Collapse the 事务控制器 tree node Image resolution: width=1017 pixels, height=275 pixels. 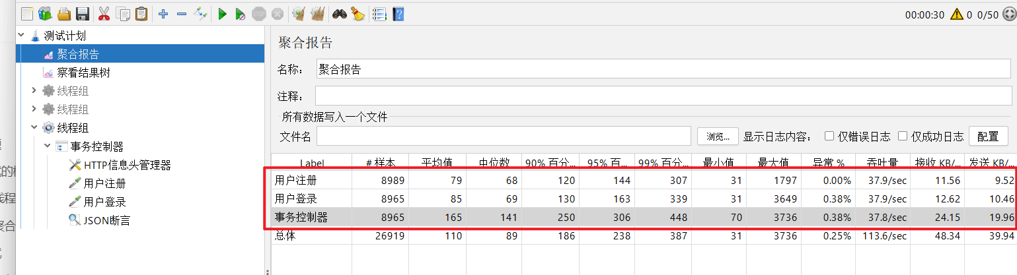point(48,146)
